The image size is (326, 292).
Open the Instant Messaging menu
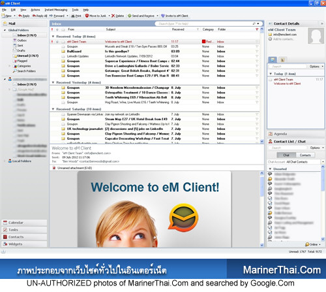tap(56, 10)
